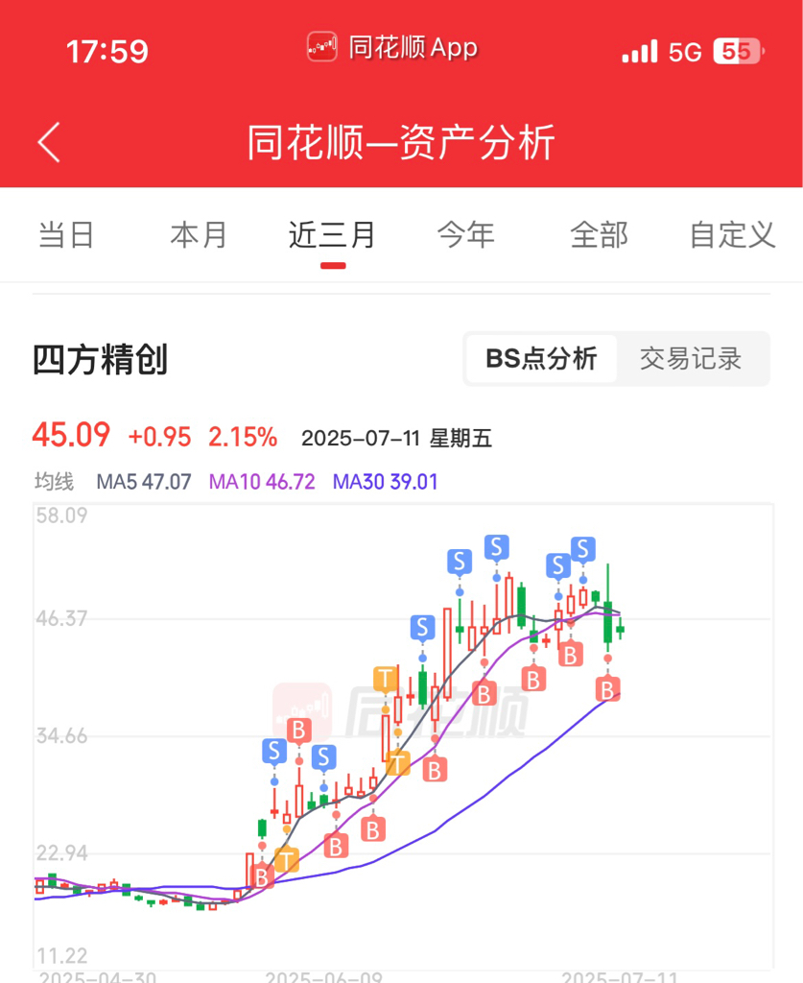Viewport: 803px width, 983px height.
Task: Tap the 58.09 axis value
Action: (61, 515)
